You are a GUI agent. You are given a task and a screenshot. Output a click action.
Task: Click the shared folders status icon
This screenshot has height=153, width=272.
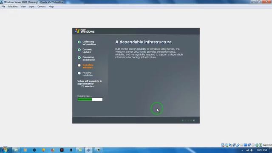242,145
